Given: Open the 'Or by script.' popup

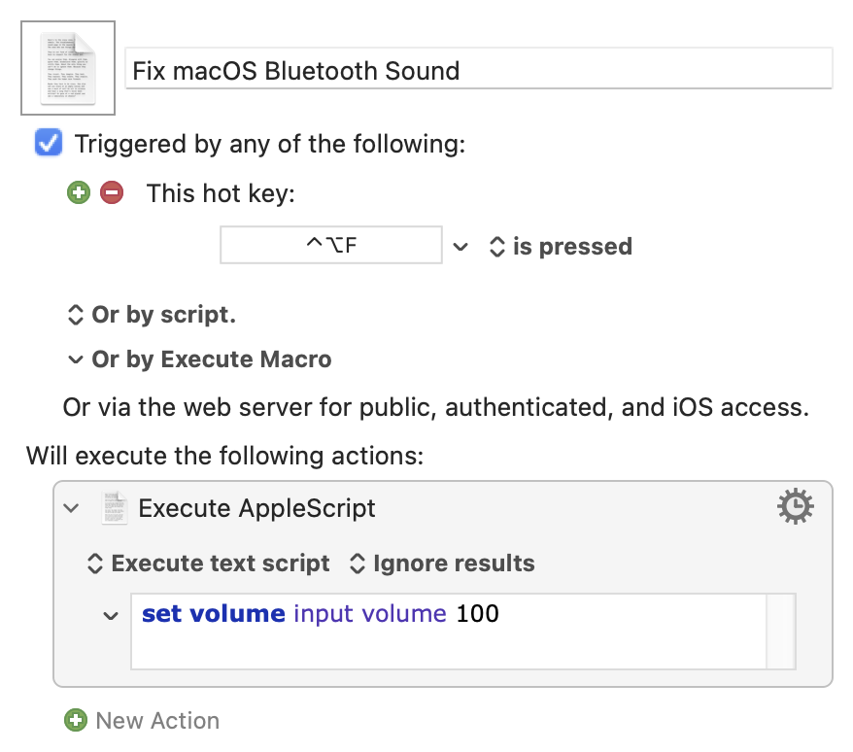Looking at the screenshot, I should pyautogui.click(x=151, y=315).
